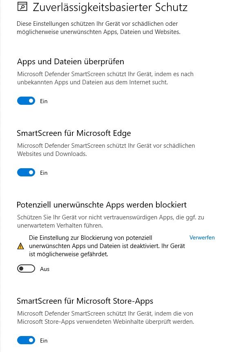The image size is (241, 352).
Task: Click the yellow warning triangle icon
Action: 20,246
